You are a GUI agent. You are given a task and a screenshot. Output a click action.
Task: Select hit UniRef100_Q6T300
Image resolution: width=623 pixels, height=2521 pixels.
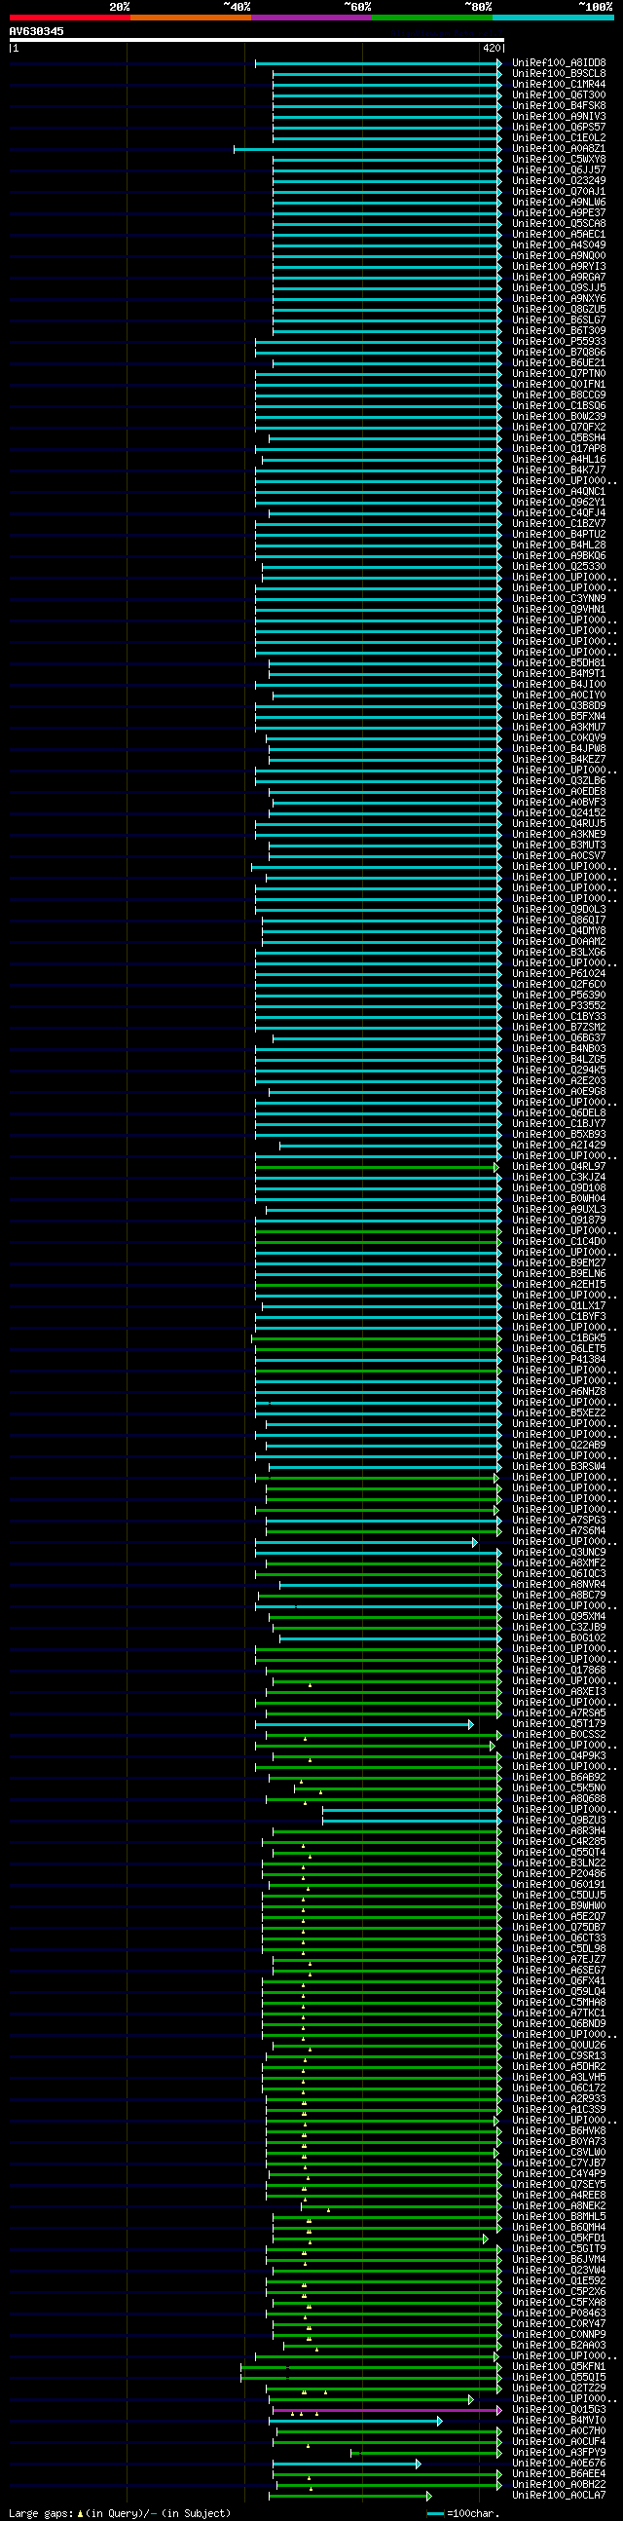[559, 95]
